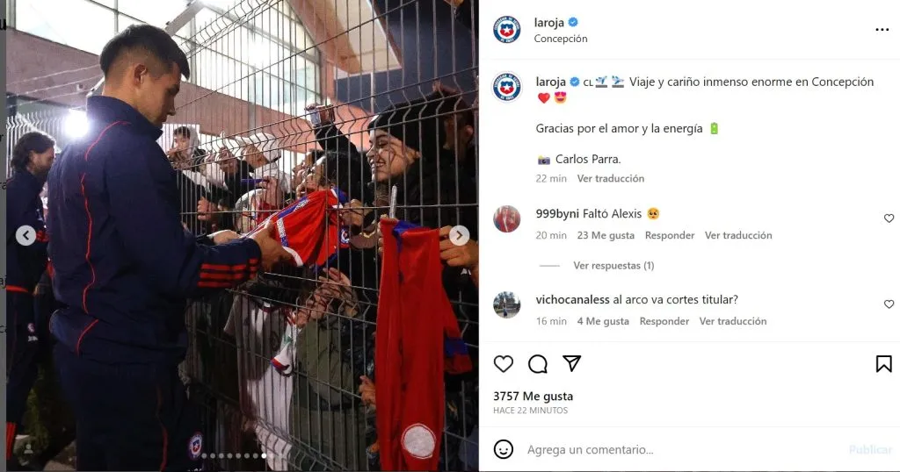This screenshot has height=472, width=900.
Task: Save the post with the bookmark icon
Action: [884, 364]
